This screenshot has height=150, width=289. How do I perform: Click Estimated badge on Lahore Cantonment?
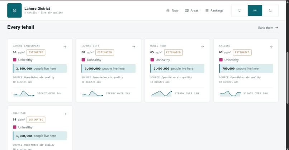coord(36,52)
